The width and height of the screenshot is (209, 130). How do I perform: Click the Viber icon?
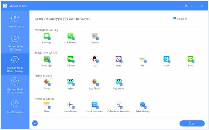pos(119,59)
